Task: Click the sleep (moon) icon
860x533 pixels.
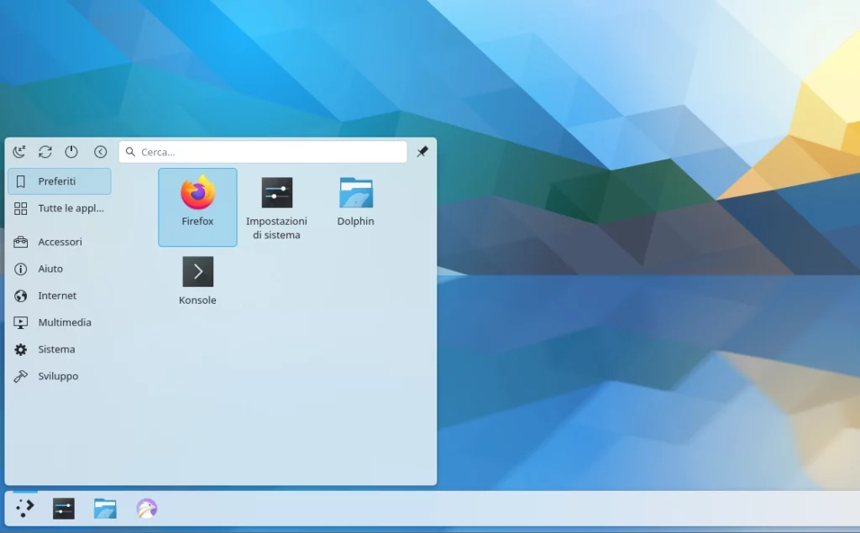Action: (x=19, y=152)
